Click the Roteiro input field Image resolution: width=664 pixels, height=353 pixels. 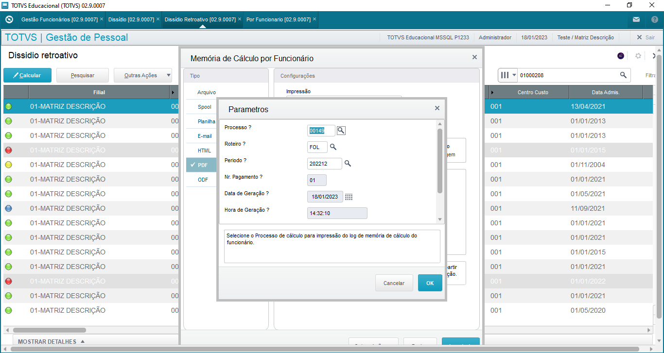[x=317, y=147]
